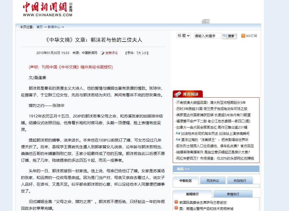Screen dimensions: 289x211
Task: Open 佛罗里达州国家捕获巨蟒 headline
Action: [213, 115]
